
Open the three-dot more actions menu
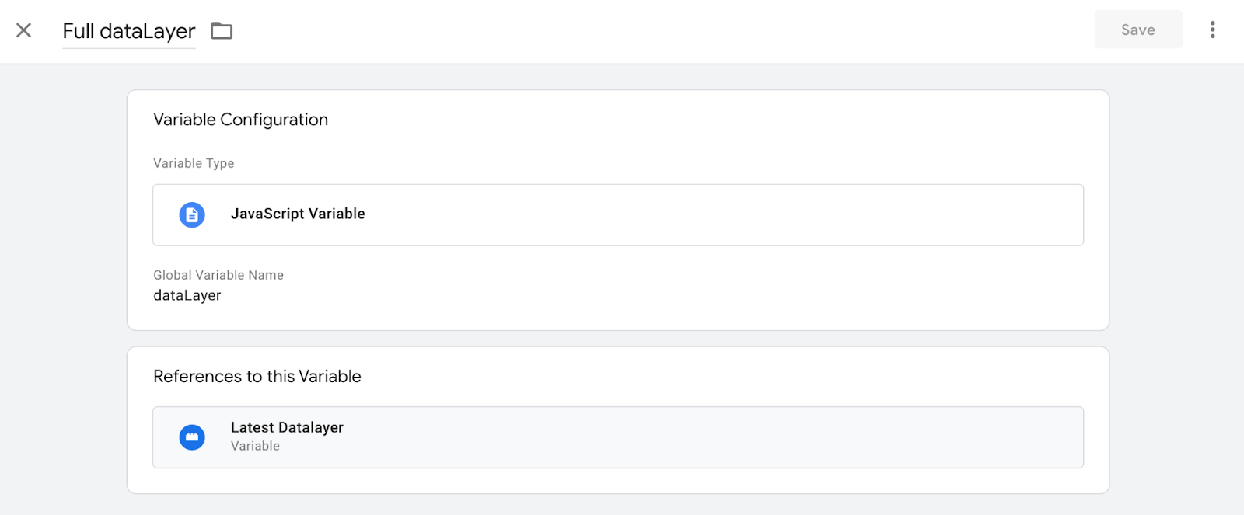(x=1212, y=30)
